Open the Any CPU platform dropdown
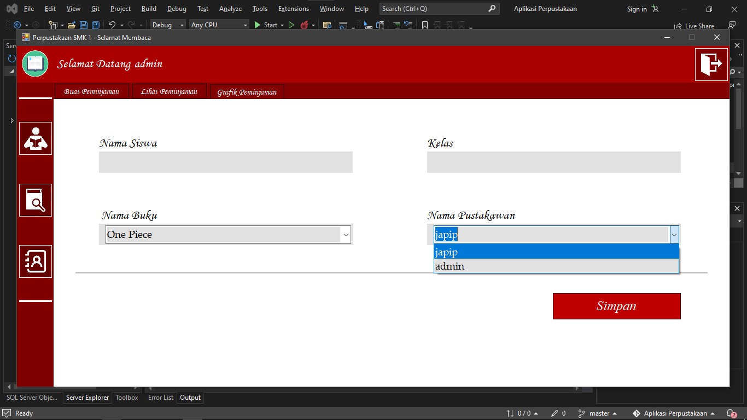747x420 pixels. click(x=219, y=25)
